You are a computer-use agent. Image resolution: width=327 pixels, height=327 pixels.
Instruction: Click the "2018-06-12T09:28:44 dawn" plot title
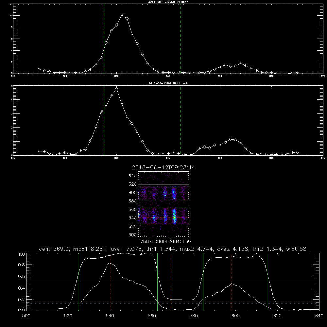(168, 2)
